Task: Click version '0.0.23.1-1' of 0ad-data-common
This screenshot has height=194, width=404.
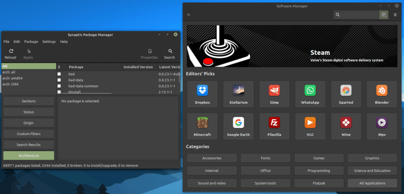Action: [167, 86]
